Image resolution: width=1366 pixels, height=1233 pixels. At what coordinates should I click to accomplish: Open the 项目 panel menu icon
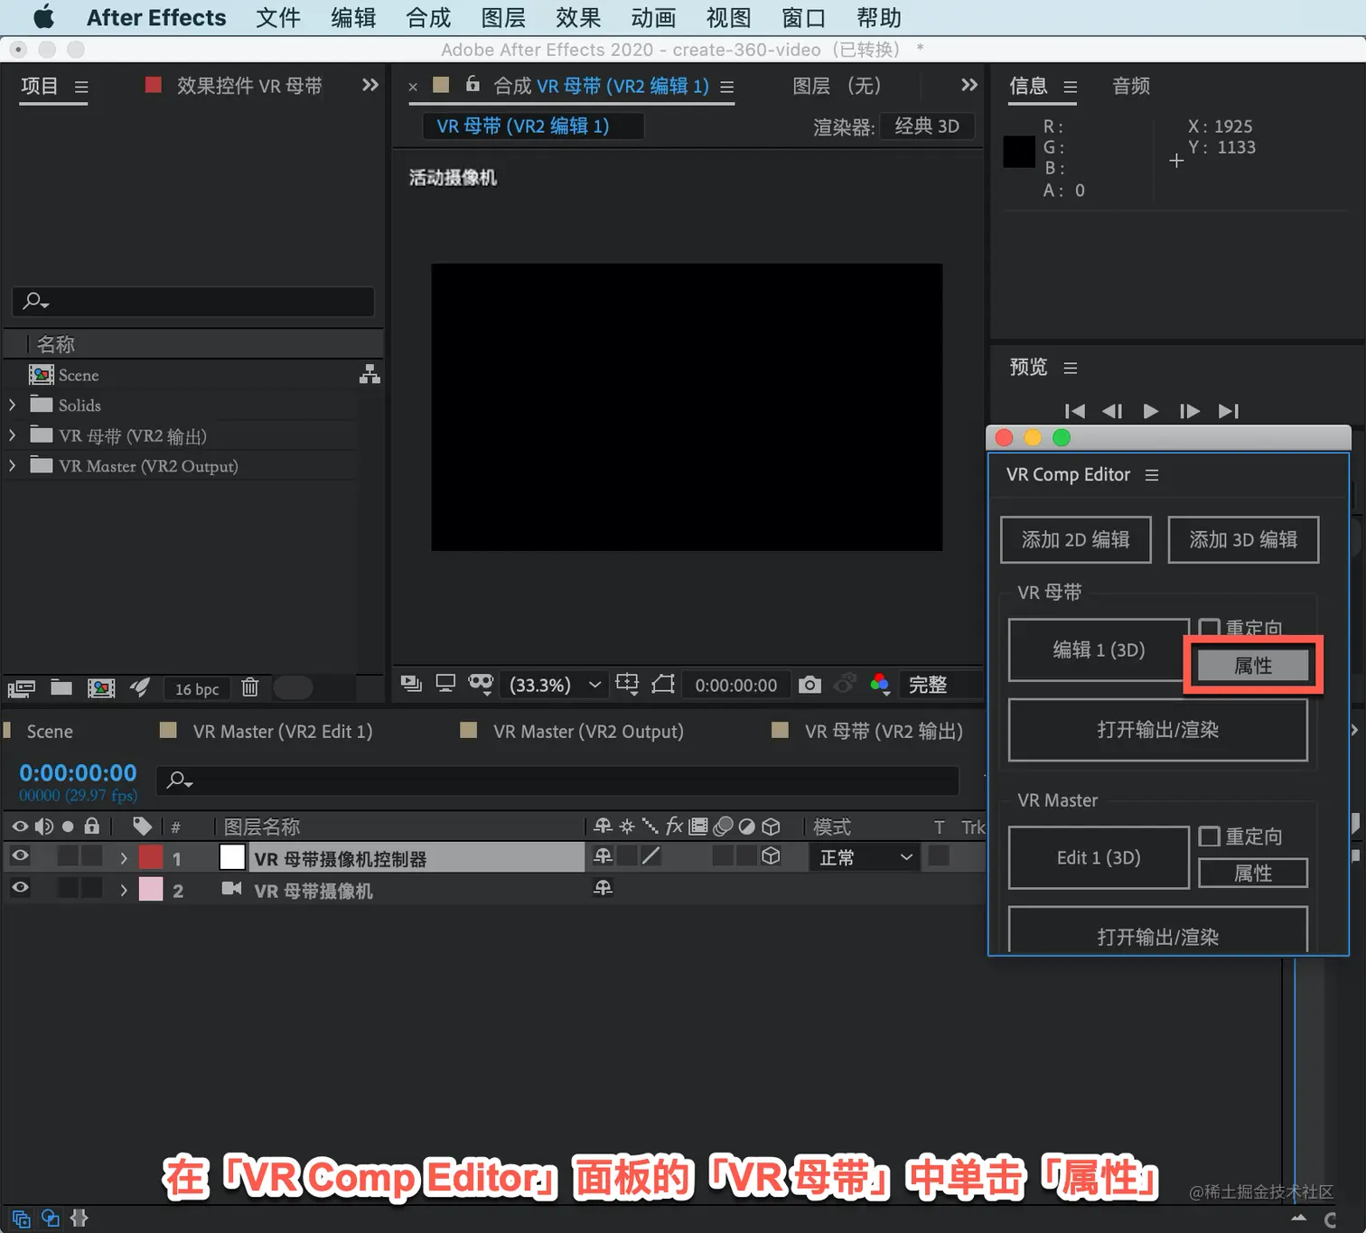(81, 88)
